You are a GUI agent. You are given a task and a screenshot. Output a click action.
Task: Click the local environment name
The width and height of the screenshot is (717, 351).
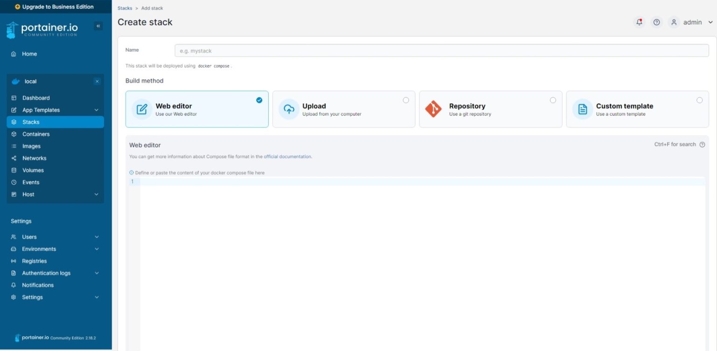tap(30, 82)
